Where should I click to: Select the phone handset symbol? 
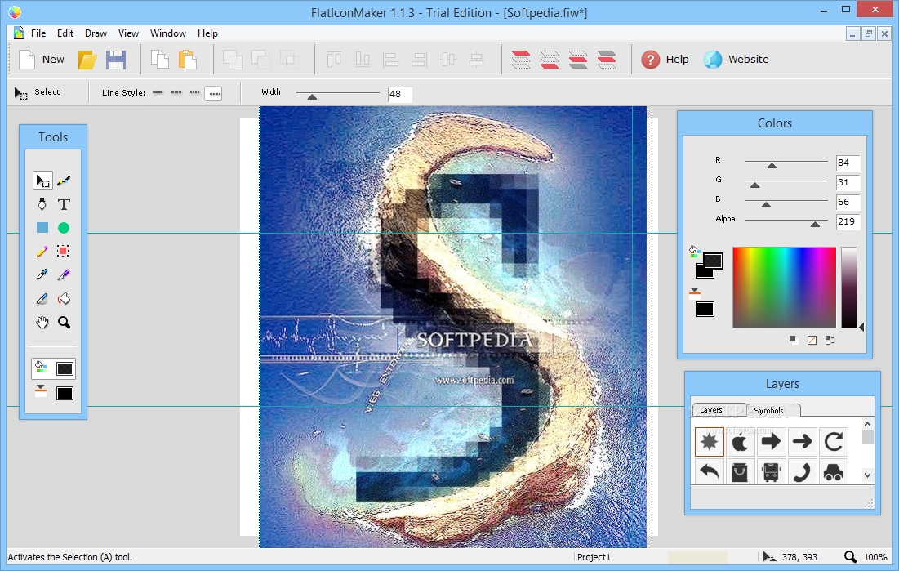pyautogui.click(x=802, y=472)
